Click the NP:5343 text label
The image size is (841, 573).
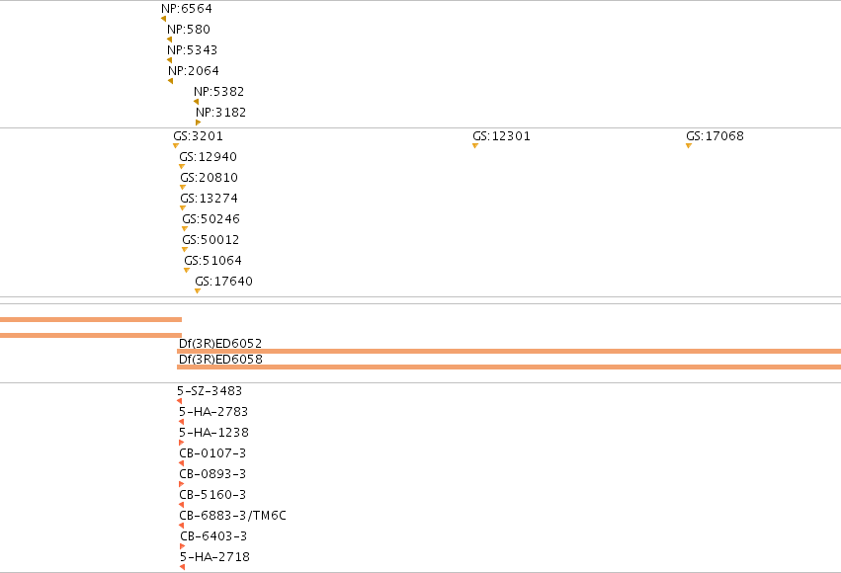pos(193,50)
